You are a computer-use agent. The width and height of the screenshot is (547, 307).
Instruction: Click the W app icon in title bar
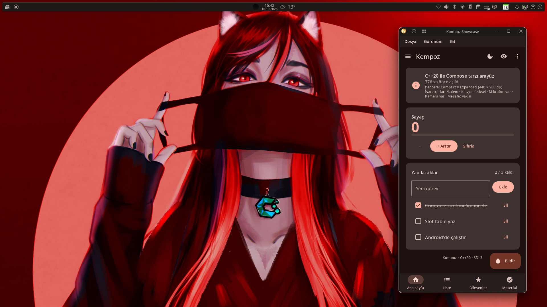pos(404,31)
